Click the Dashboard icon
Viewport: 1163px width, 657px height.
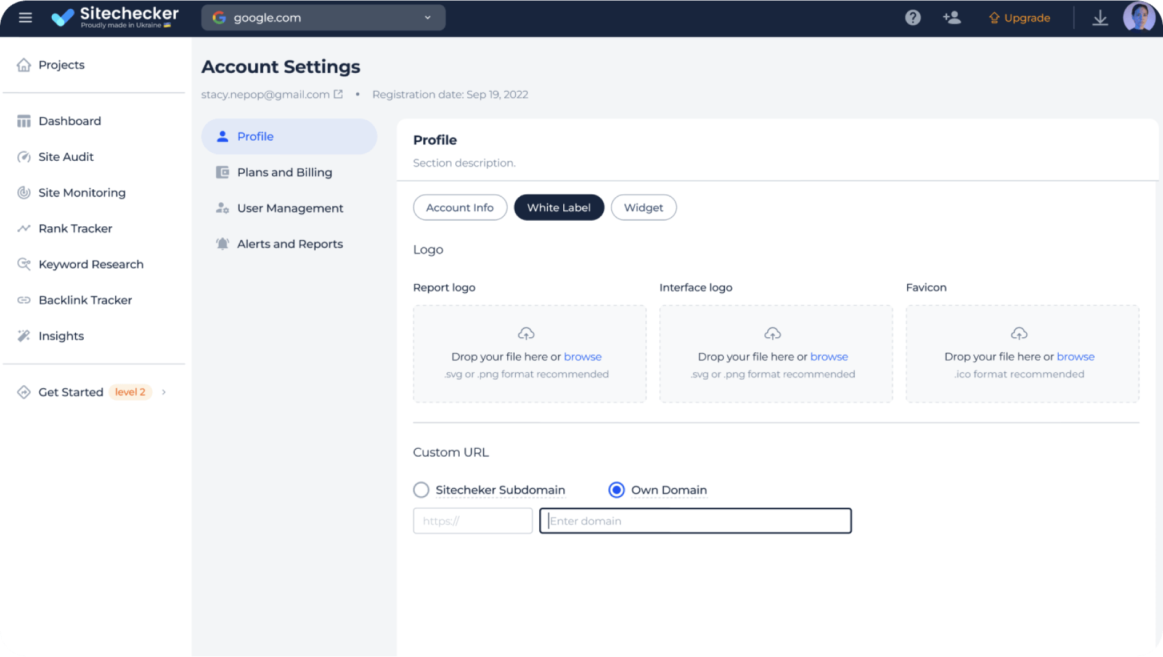[x=23, y=121]
